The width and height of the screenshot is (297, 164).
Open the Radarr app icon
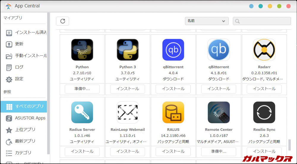point(264,50)
